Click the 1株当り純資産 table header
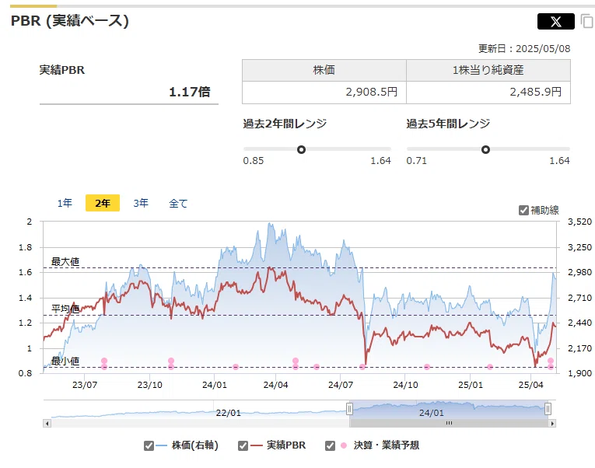Image resolution: width=595 pixels, height=468 pixels. pos(488,70)
